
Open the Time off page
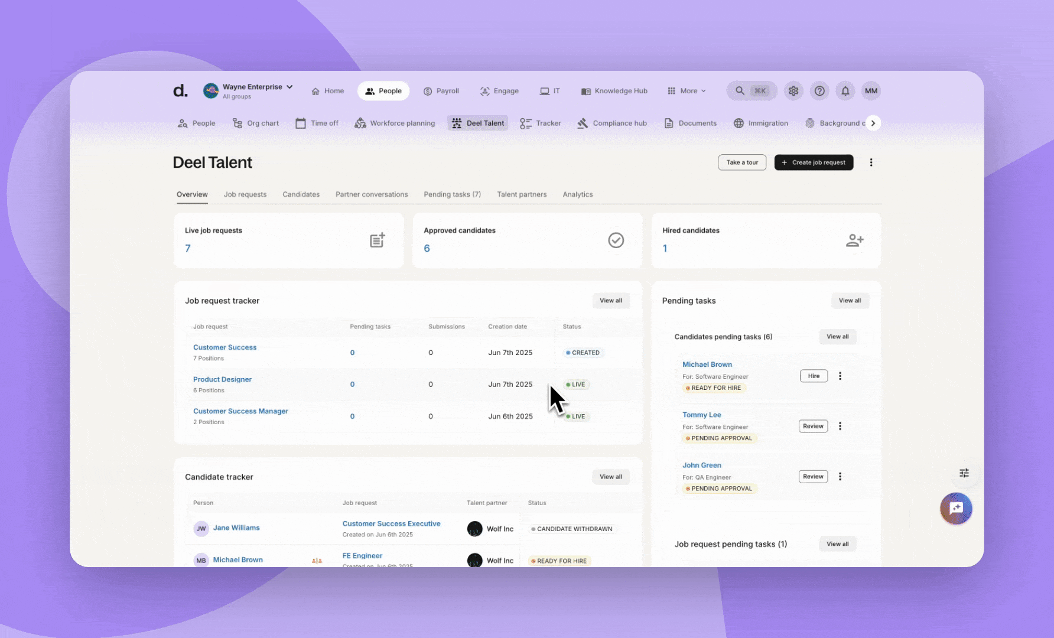click(317, 123)
